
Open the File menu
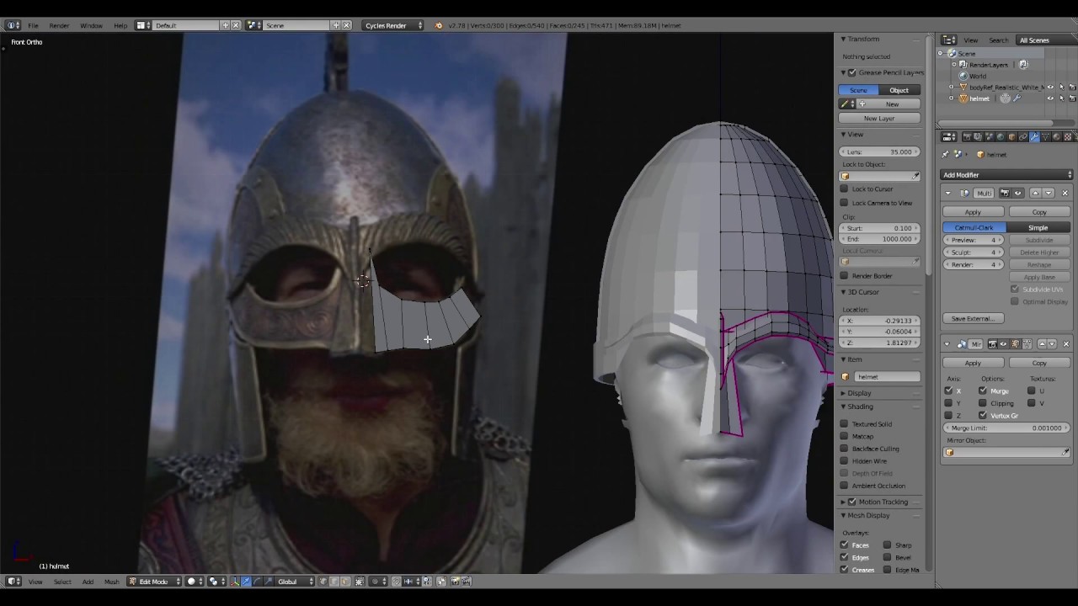[33, 25]
